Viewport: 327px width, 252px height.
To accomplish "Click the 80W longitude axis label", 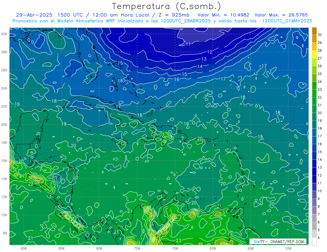I will pyautogui.click(x=99, y=248).
